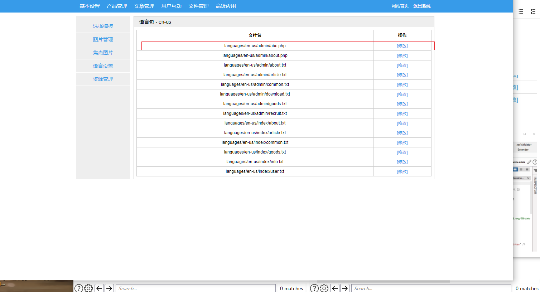Go to 网站首页 link
The width and height of the screenshot is (540, 292).
[x=400, y=6]
